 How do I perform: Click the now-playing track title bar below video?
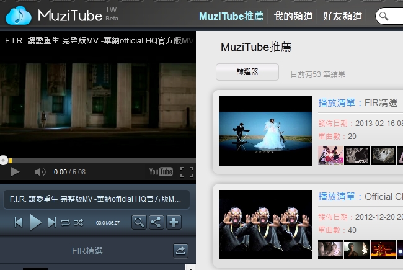(x=96, y=199)
